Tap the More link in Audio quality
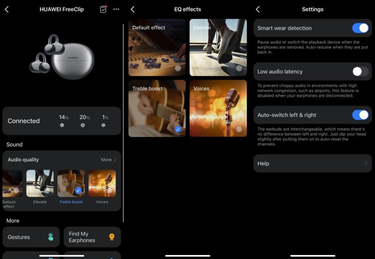This screenshot has height=259, width=375. click(106, 160)
